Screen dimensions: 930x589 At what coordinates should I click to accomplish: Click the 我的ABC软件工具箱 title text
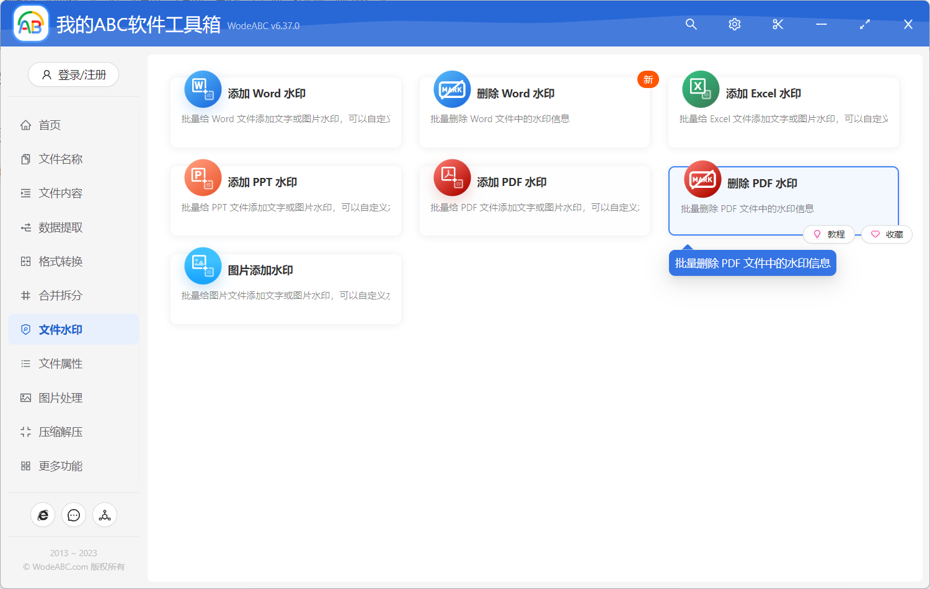(x=138, y=24)
